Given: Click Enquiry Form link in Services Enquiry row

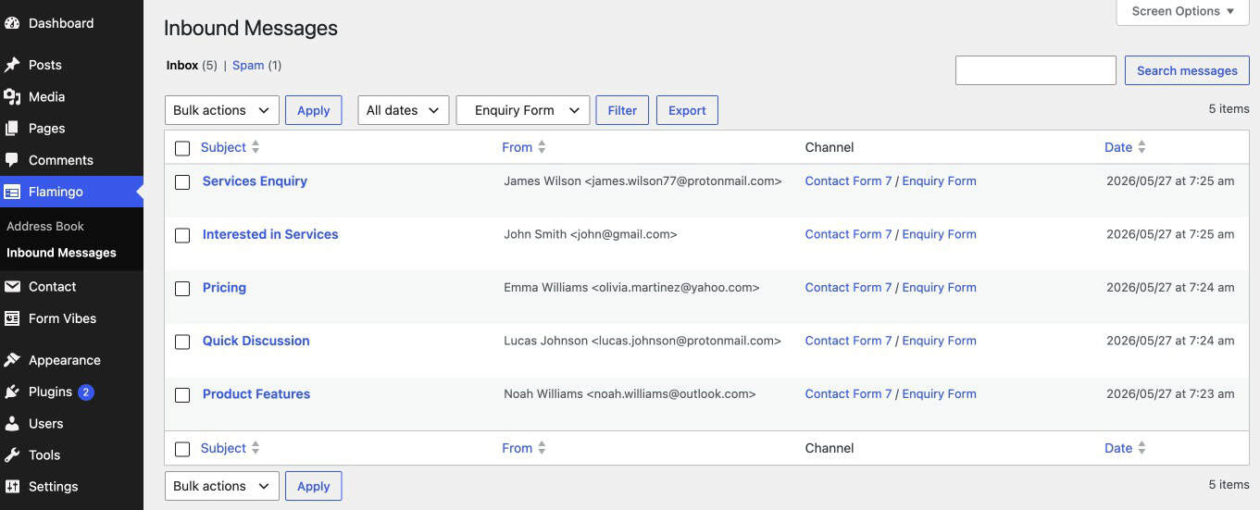Looking at the screenshot, I should (939, 180).
